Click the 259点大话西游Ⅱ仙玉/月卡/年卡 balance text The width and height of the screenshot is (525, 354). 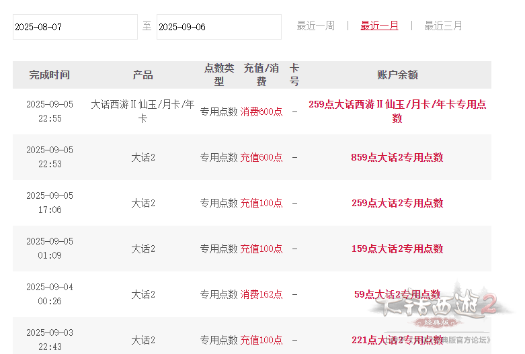tap(397, 111)
